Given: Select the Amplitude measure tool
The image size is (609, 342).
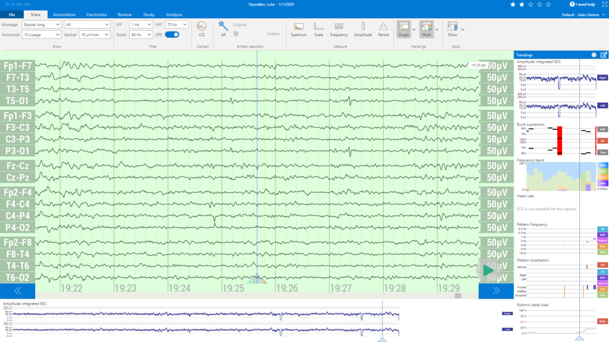Looking at the screenshot, I should 363,28.
